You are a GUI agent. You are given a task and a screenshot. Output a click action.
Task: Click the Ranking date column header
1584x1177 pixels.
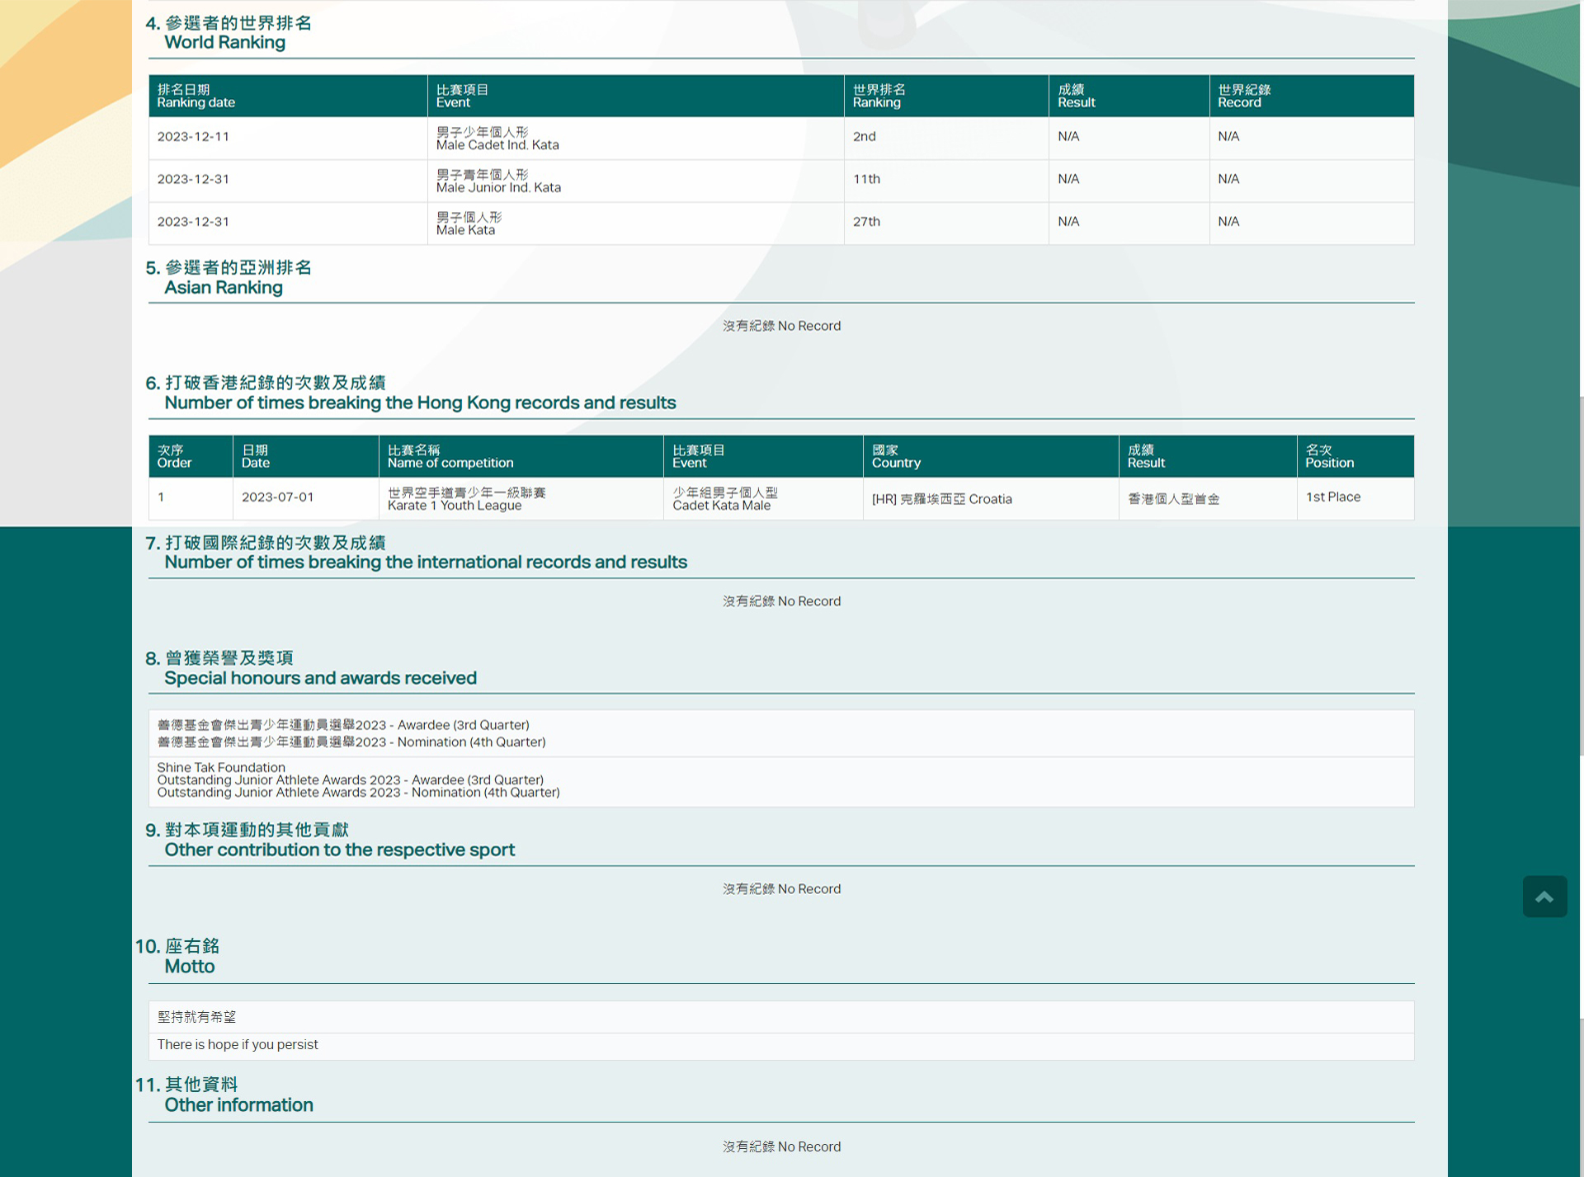[x=196, y=97]
